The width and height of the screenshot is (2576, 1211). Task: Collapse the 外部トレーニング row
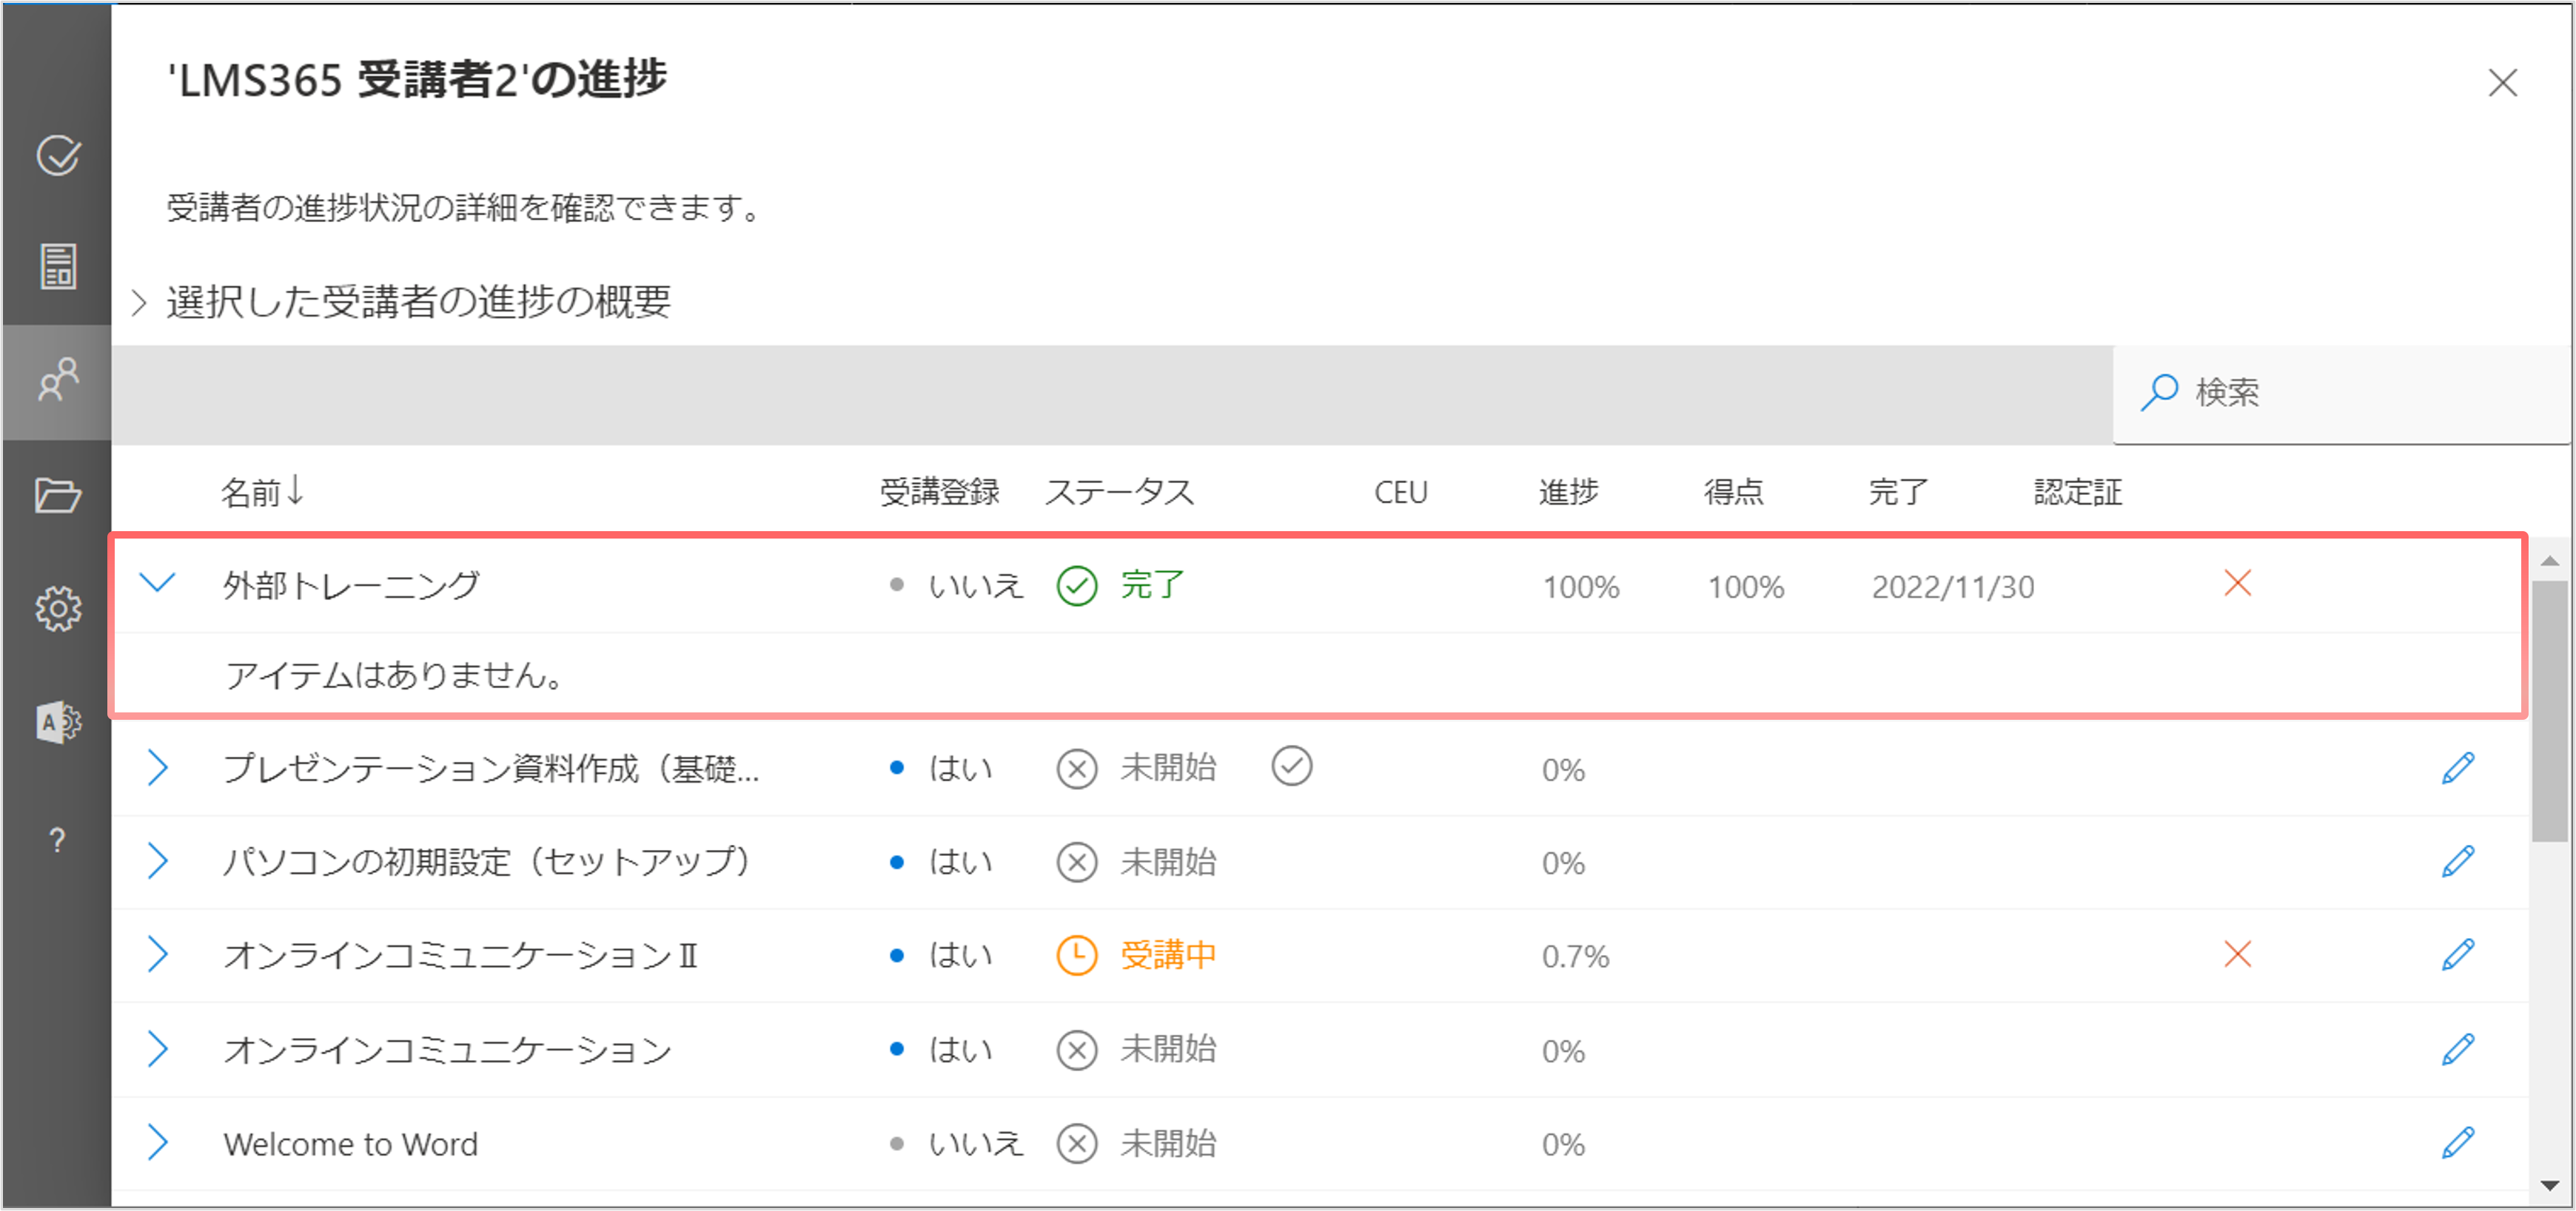[157, 584]
